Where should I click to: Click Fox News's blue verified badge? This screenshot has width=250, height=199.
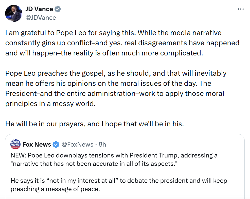click(56, 144)
